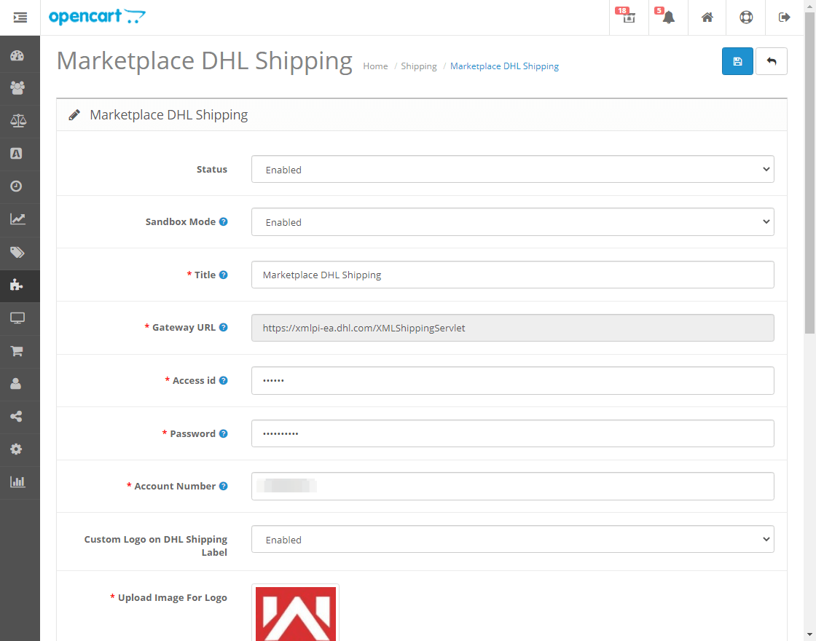Click the page vertical scrollbar thumb
Image resolution: width=816 pixels, height=641 pixels.
[809, 172]
